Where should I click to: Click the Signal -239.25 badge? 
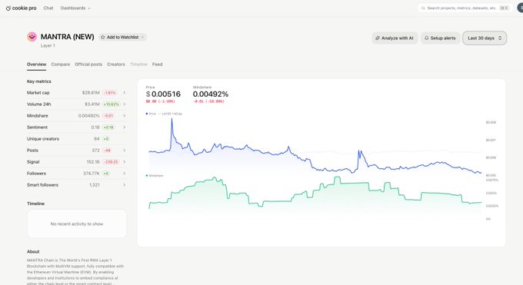click(111, 161)
